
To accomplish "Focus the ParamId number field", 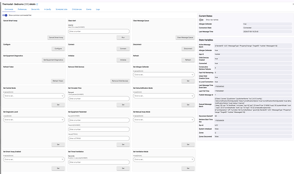I will point(99,129).
